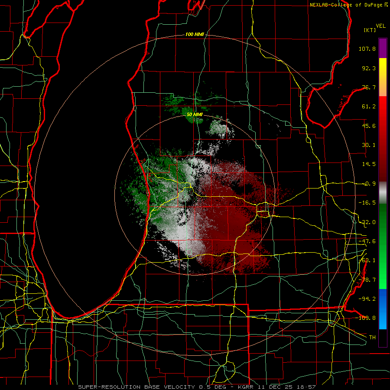The width and height of the screenshot is (390, 390).
Task: Select the 76.7 legend value
Action: point(369,87)
